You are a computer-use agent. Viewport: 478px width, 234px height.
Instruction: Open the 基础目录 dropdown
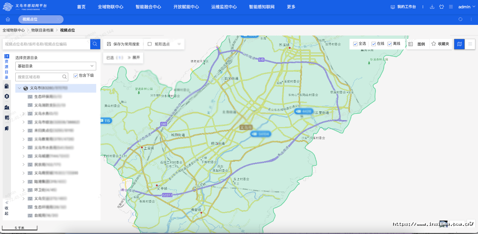[x=56, y=66]
